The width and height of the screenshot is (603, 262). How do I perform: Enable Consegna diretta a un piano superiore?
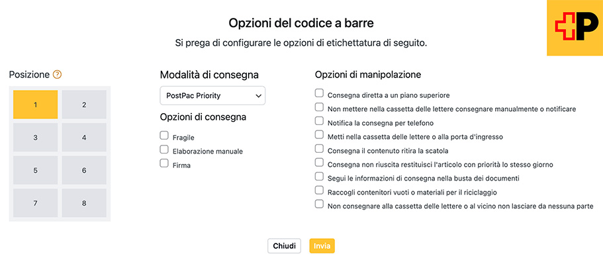click(319, 93)
